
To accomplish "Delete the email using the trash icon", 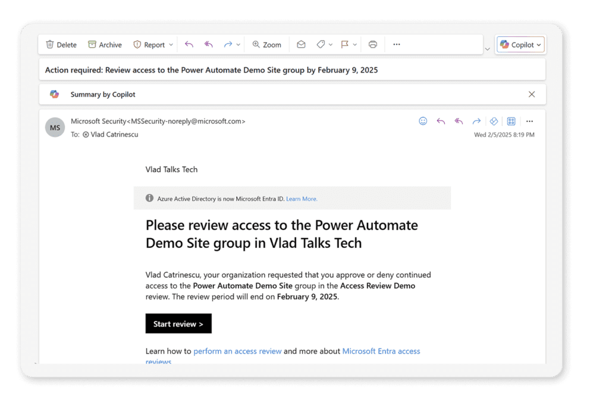I will pyautogui.click(x=61, y=45).
